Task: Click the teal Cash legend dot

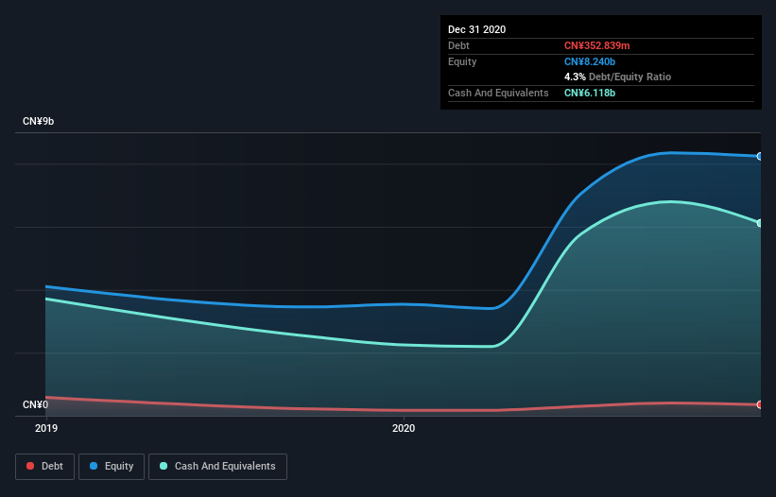Action: tap(164, 466)
